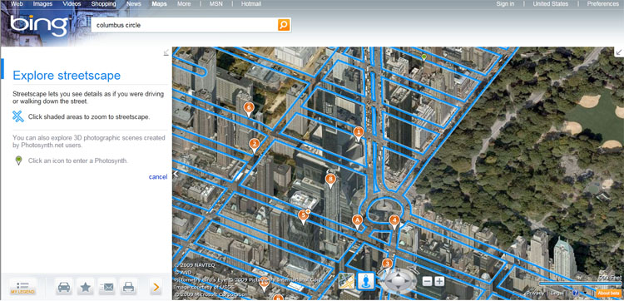This screenshot has height=301, width=624.
Task: Click the About beta button
Action: click(608, 294)
